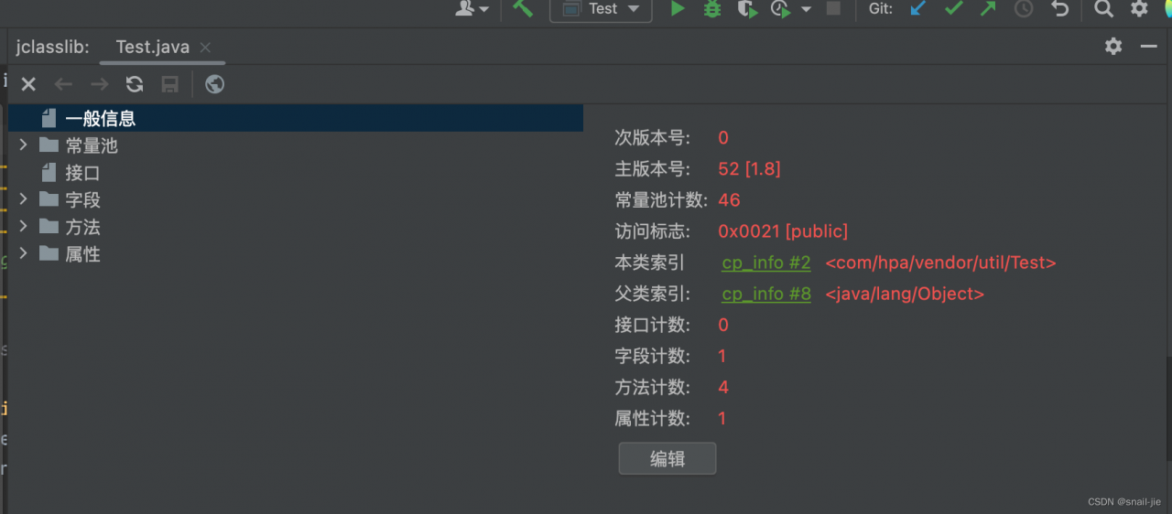The image size is (1172, 514).
Task: Click the 次版本号 label
Action: [x=653, y=138]
